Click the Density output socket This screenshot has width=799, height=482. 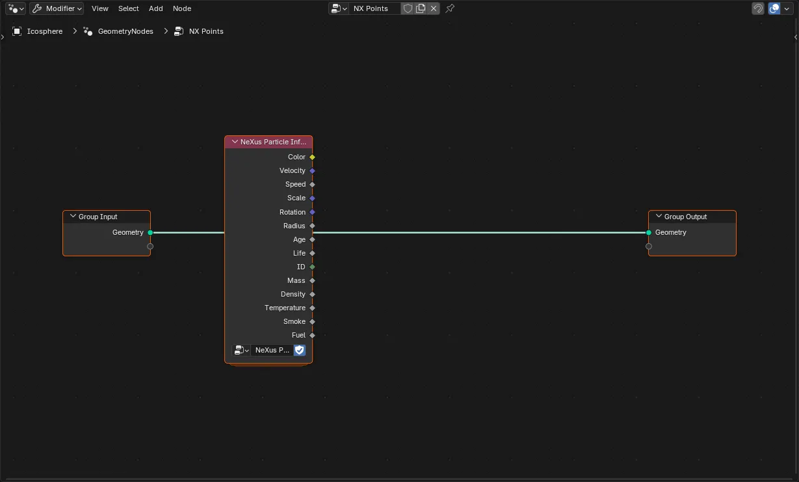312,294
